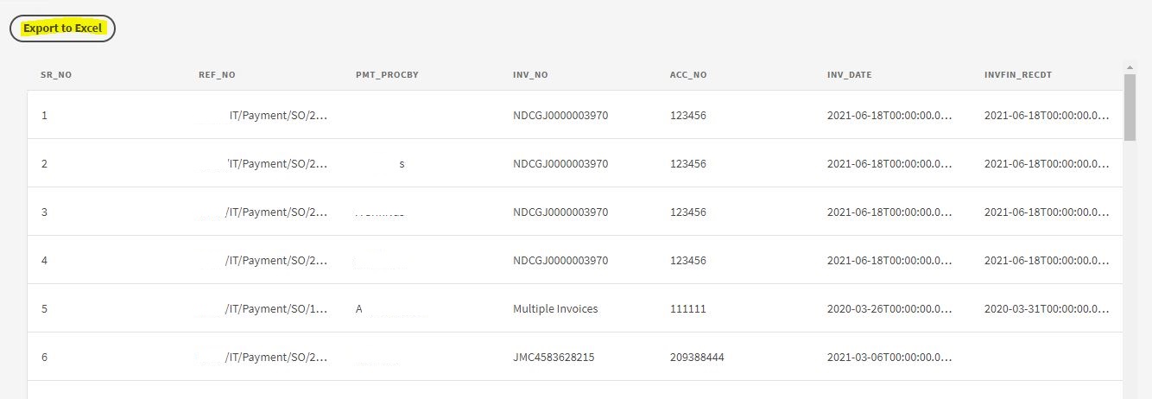The image size is (1152, 399).
Task: Click the INVFIN_RECDT value in row 2
Action: point(1047,163)
